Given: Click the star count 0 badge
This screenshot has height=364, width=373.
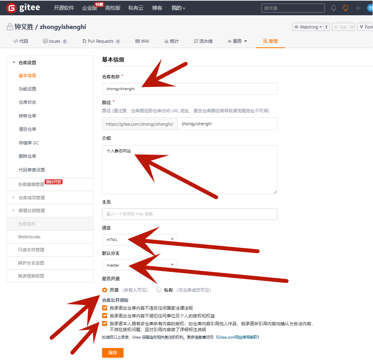Looking at the screenshot, I should 352,27.
